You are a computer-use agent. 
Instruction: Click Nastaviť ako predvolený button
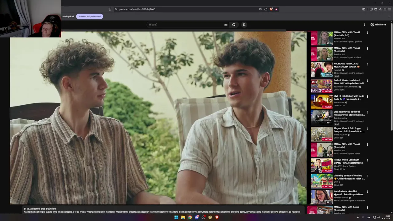tap(90, 16)
